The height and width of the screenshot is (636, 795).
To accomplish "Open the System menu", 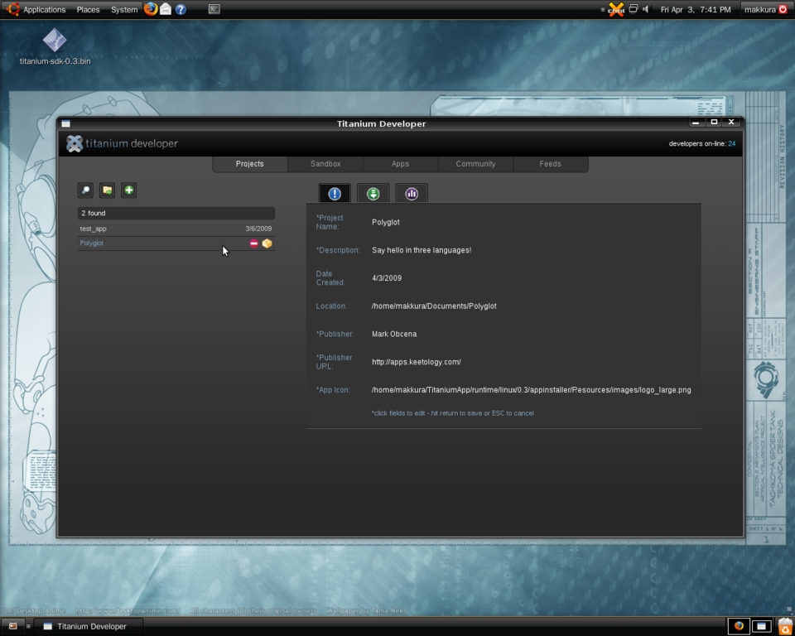I will (x=124, y=9).
